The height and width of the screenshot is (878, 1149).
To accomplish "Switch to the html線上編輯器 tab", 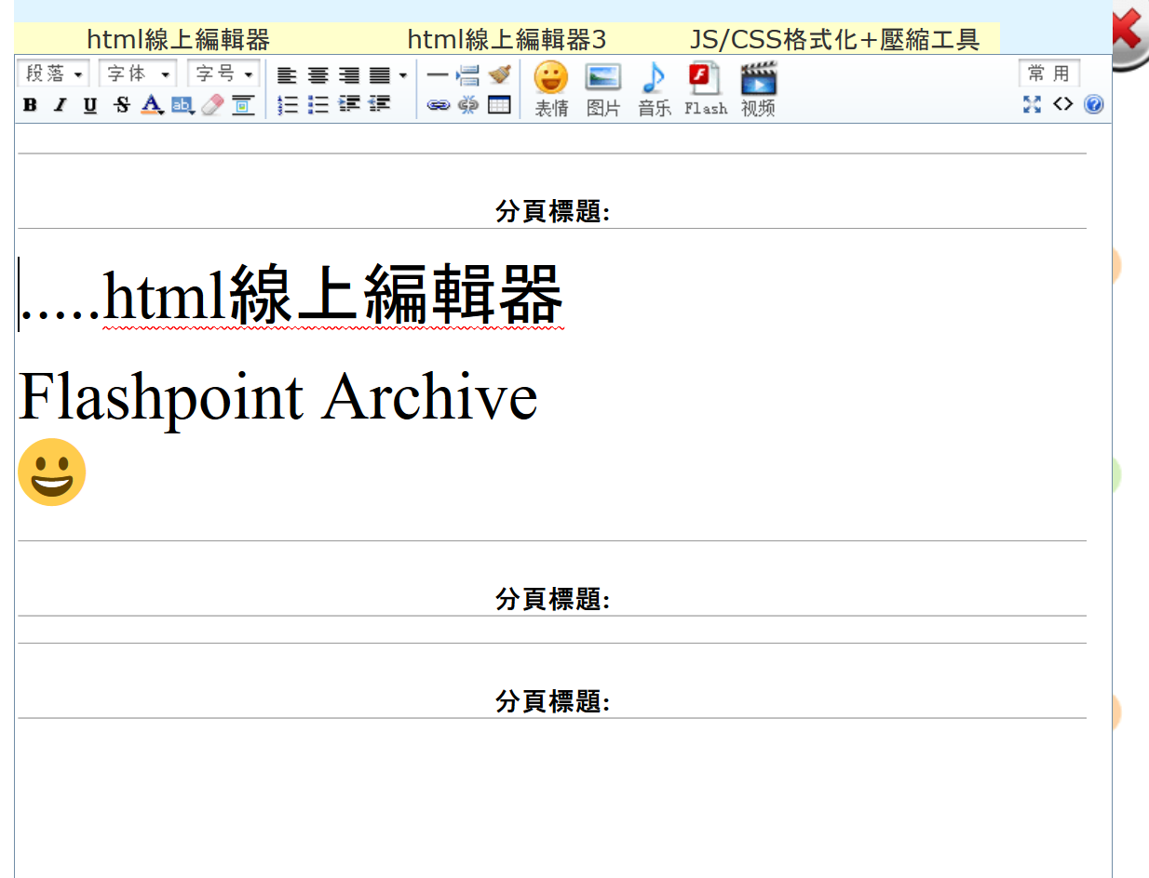I will click(x=178, y=39).
